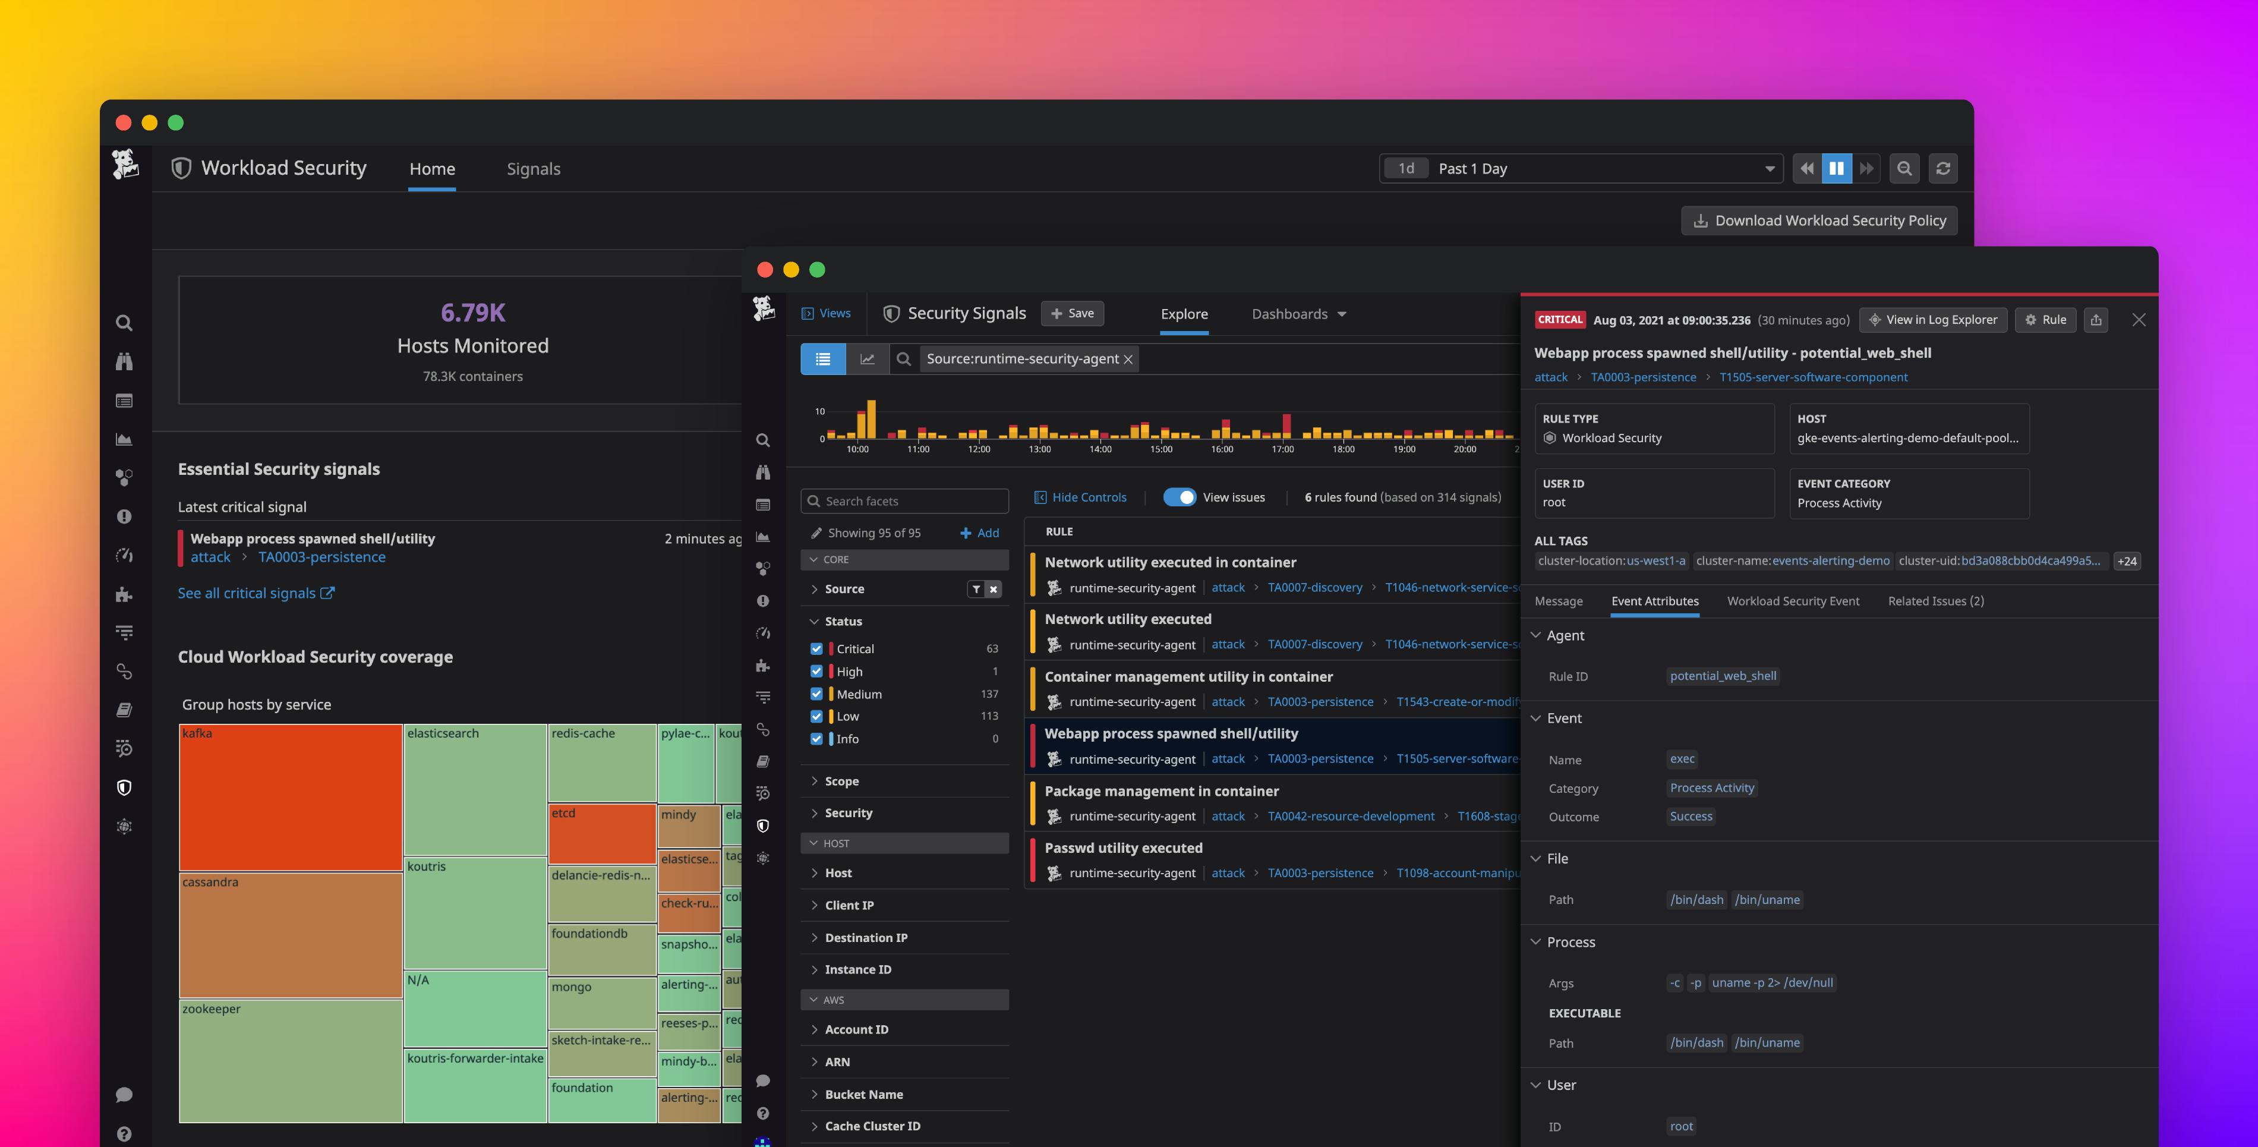2258x1147 pixels.
Task: Uncheck the Critical status checkbox
Action: point(817,648)
